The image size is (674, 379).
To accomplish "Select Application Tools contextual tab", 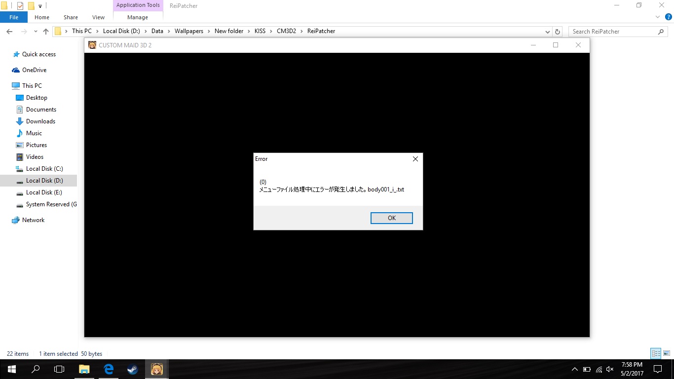I will click(138, 5).
